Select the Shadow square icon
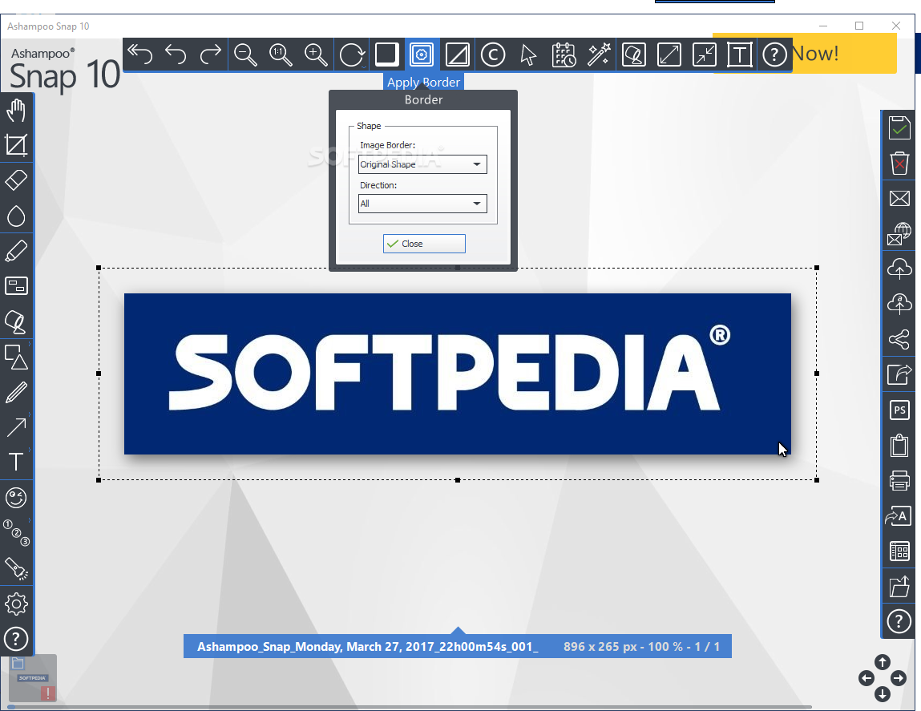 click(x=386, y=55)
